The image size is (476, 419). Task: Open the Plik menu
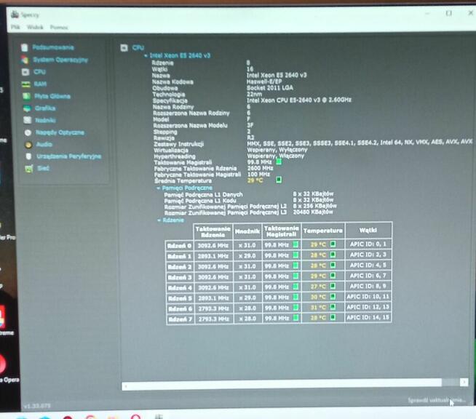tap(15, 27)
